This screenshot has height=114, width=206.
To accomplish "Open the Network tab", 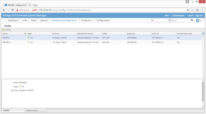I will pyautogui.click(x=44, y=20).
